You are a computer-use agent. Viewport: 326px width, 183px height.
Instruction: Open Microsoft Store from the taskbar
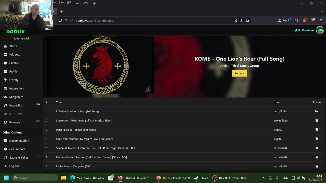[x=111, y=178]
